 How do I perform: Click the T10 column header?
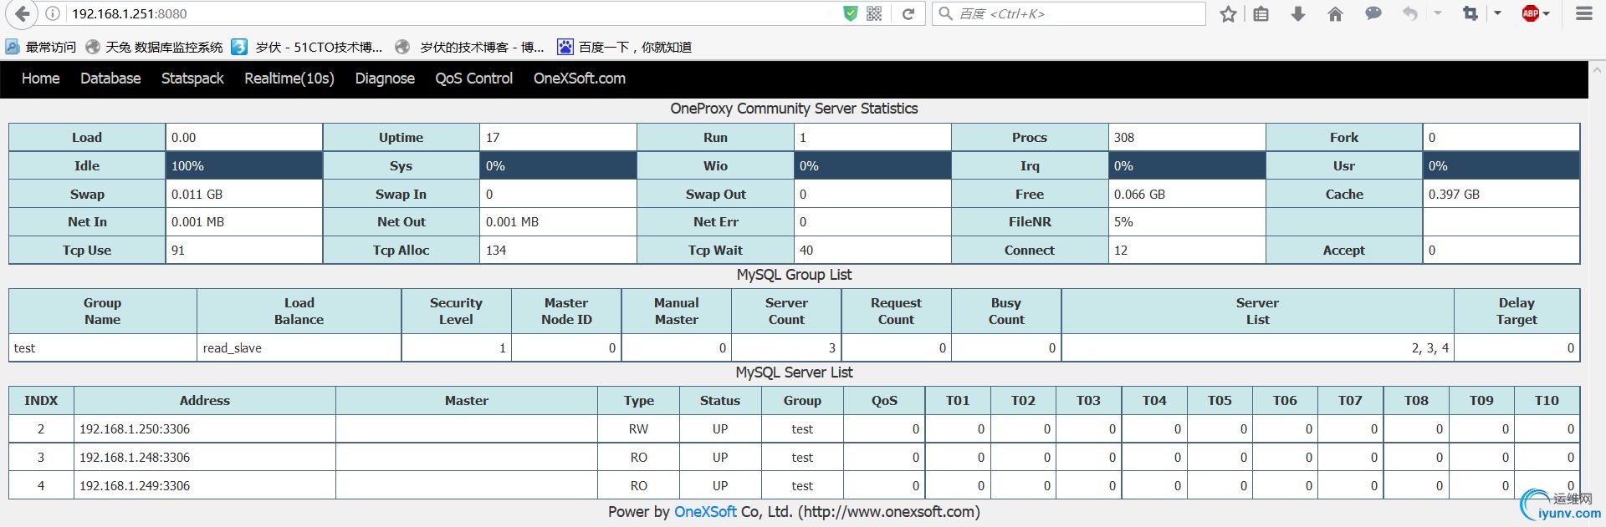click(x=1547, y=401)
